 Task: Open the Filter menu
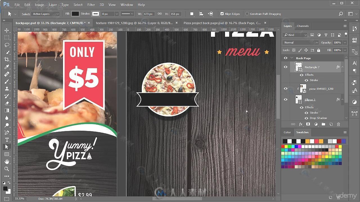[91, 4]
